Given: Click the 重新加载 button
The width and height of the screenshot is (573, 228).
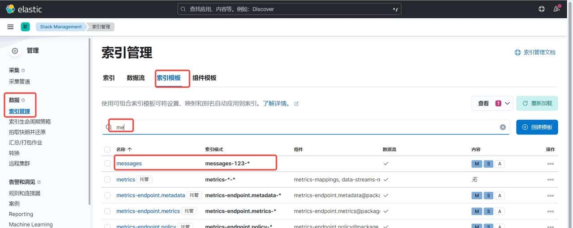Looking at the screenshot, I should 537,103.
